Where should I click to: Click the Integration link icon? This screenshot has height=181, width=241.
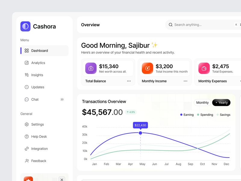coord(27,149)
